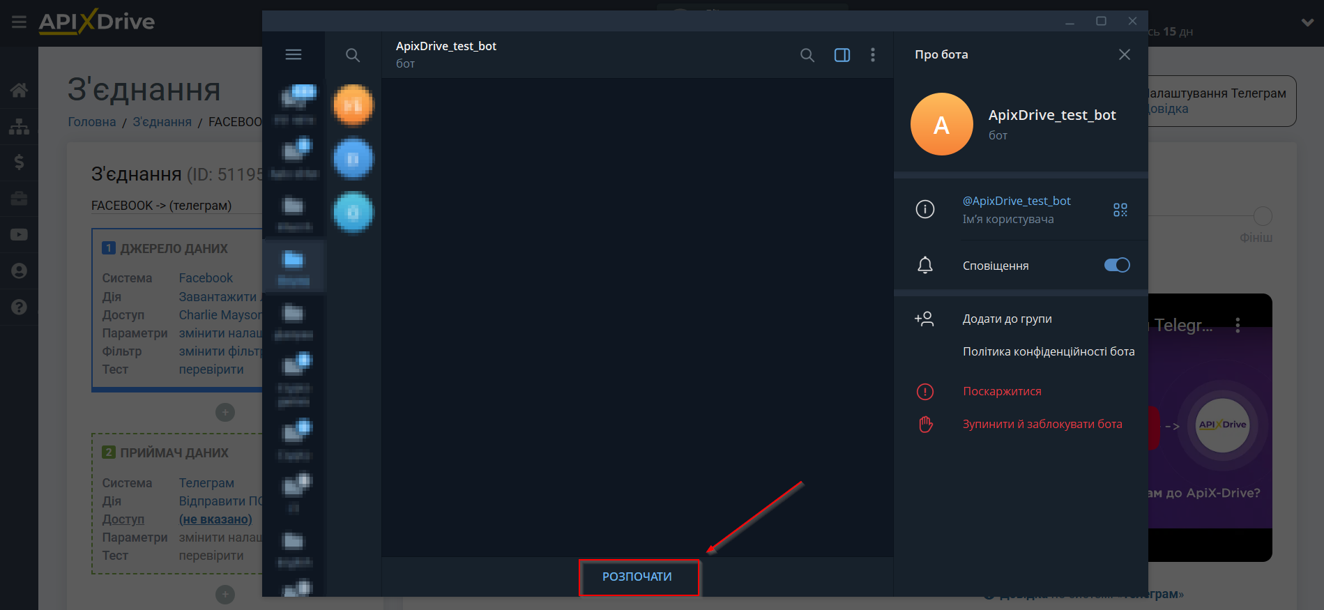1324x610 pixels.
Task: Open the connections sitemap icon in sidebar
Action: (20, 126)
